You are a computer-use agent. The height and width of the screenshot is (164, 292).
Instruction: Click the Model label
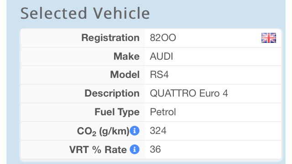click(125, 75)
